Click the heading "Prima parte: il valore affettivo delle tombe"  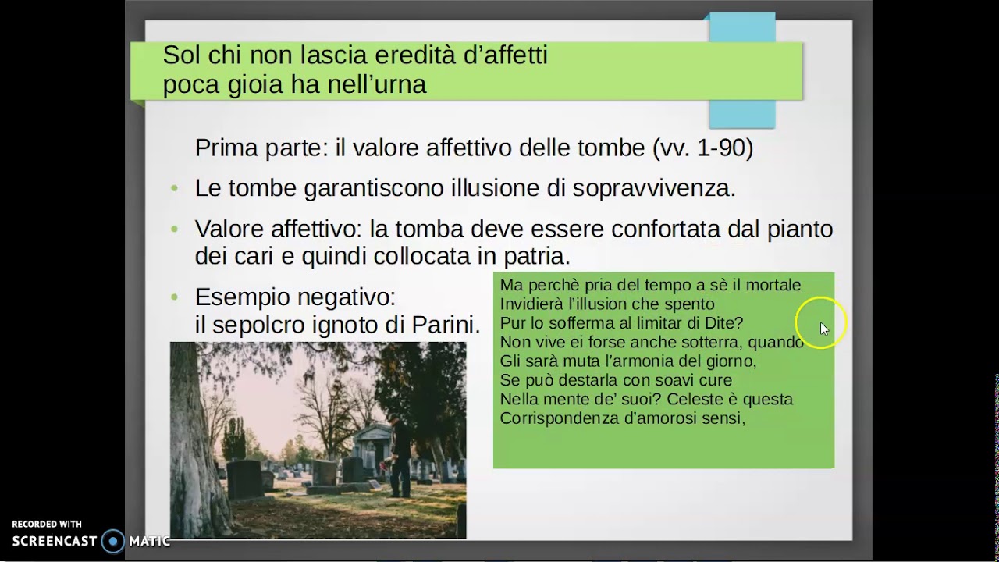point(420,148)
